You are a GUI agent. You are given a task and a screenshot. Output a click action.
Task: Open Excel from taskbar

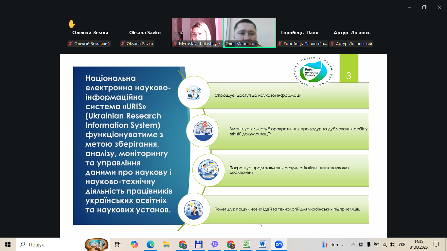[246, 244]
